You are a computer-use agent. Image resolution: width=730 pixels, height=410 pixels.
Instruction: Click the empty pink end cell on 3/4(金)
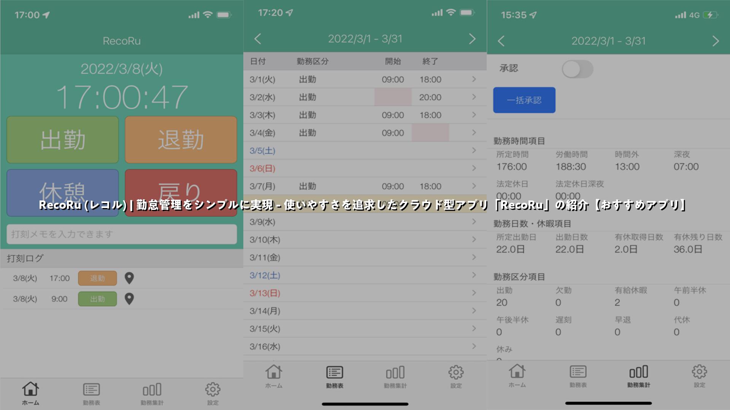(430, 133)
